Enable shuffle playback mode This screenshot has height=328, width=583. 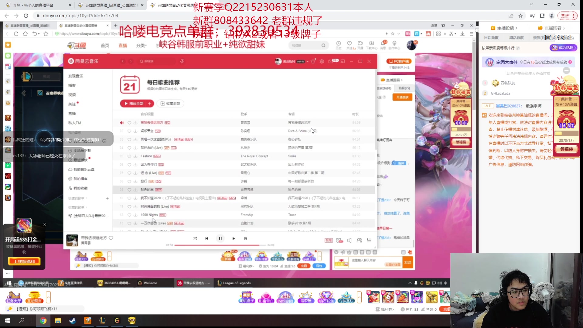click(195, 238)
